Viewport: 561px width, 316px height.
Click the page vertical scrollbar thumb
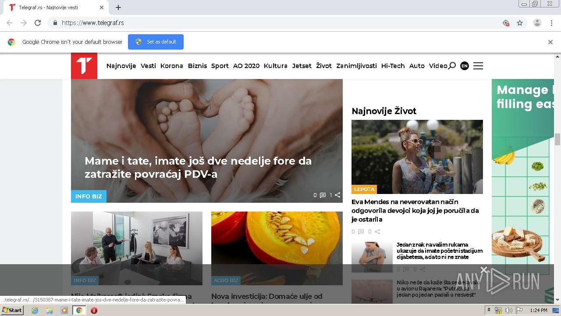[x=557, y=139]
